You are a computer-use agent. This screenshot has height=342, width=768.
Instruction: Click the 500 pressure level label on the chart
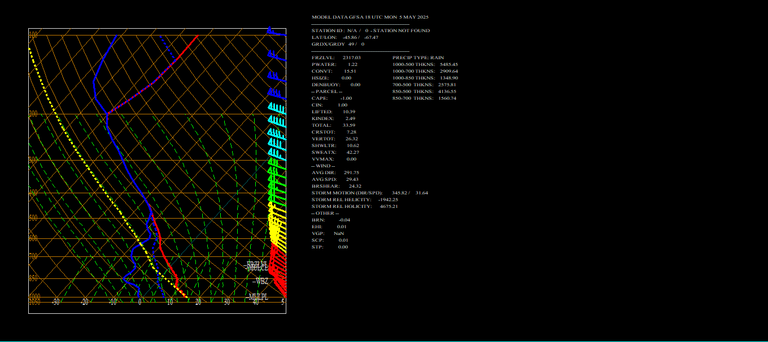click(33, 218)
